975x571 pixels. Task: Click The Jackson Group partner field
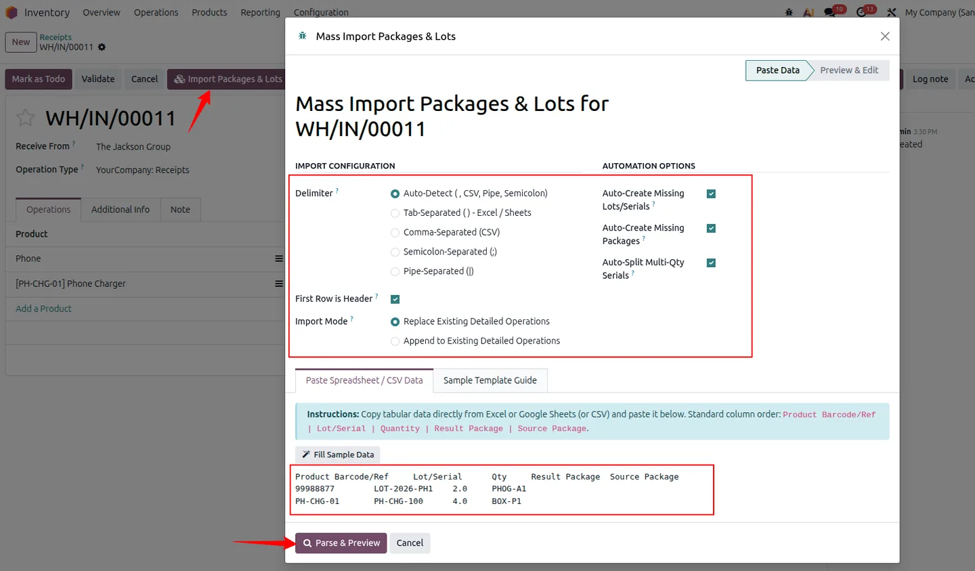tap(133, 147)
